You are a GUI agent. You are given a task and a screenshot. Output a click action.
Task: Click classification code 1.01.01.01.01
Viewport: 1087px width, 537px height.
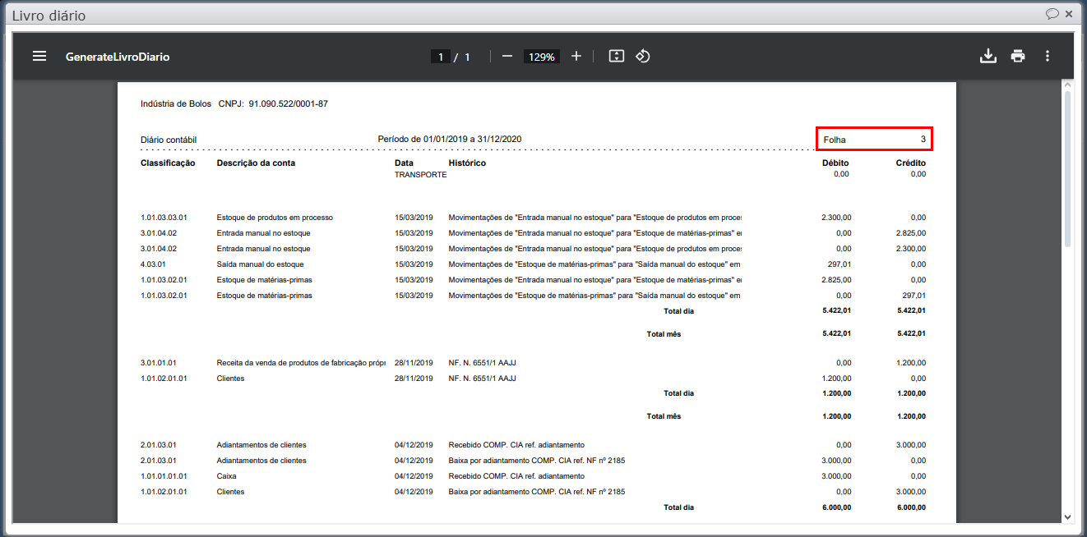point(164,476)
